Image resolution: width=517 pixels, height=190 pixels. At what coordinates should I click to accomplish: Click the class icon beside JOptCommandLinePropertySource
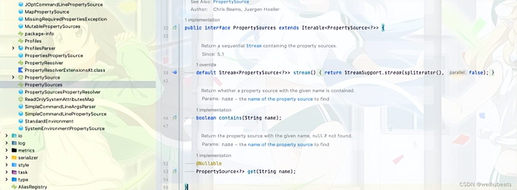click(x=21, y=5)
